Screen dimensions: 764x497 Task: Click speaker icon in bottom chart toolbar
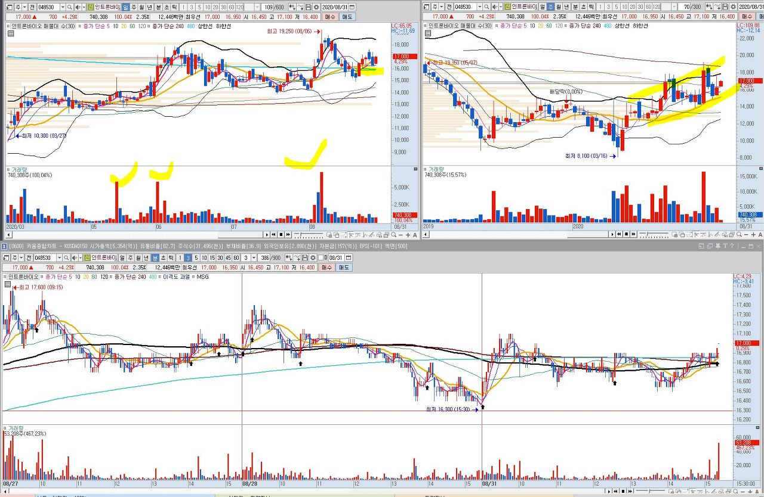pyautogui.click(x=73, y=257)
